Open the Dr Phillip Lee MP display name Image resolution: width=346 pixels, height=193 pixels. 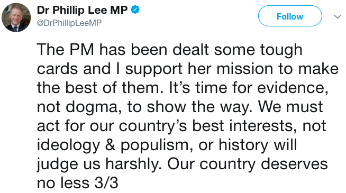coord(82,10)
